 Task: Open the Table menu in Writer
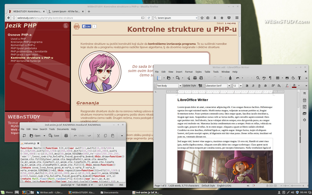tap(207, 72)
